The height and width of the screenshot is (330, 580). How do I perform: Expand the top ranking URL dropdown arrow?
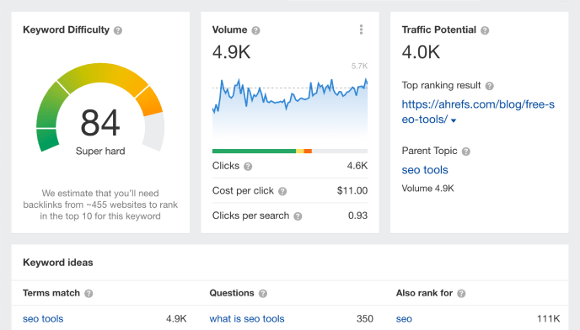[x=454, y=120]
